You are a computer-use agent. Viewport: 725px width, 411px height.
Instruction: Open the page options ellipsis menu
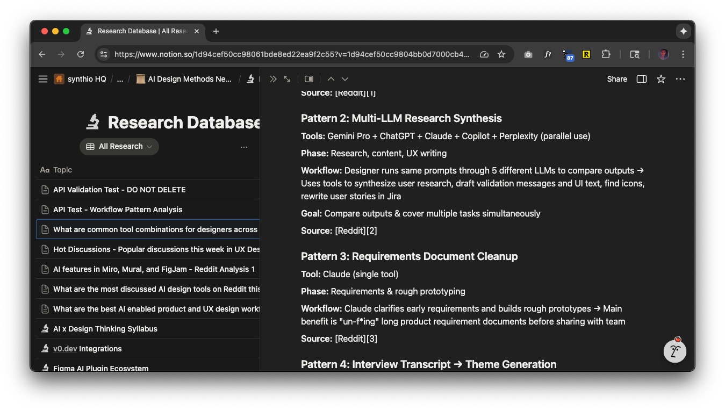tap(680, 79)
